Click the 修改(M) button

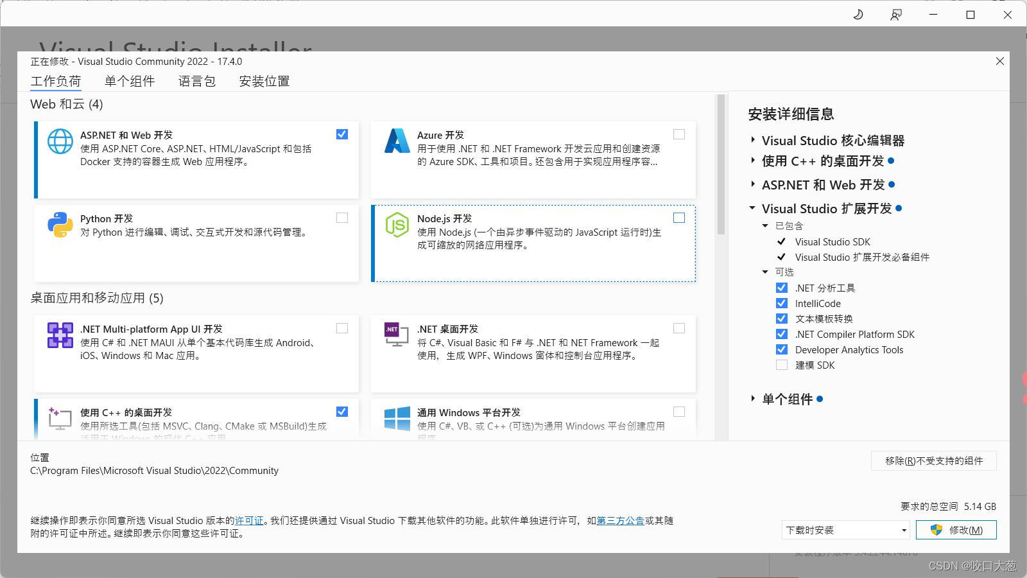click(x=956, y=530)
